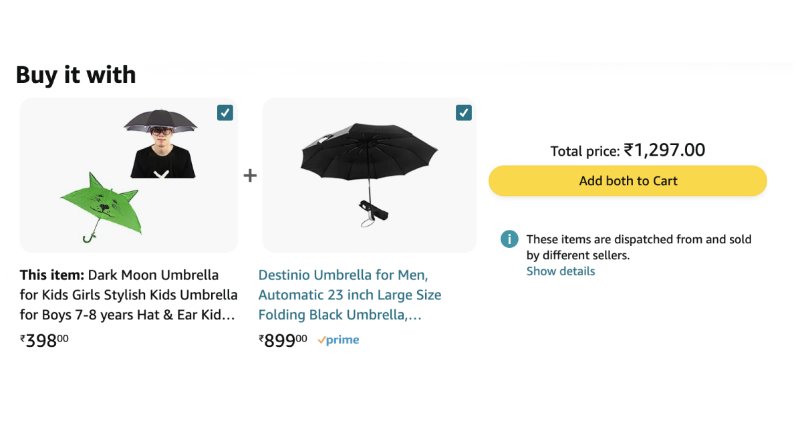The image size is (802, 421).
Task: Uncheck the Destinio umbrella checkbox
Action: point(464,112)
